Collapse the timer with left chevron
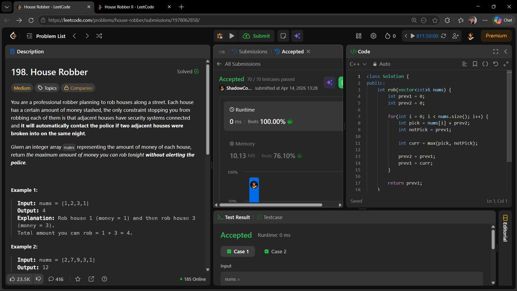 (405, 36)
